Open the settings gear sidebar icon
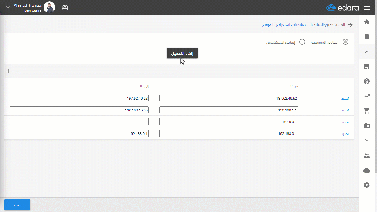This screenshot has width=377, height=212. (x=367, y=185)
